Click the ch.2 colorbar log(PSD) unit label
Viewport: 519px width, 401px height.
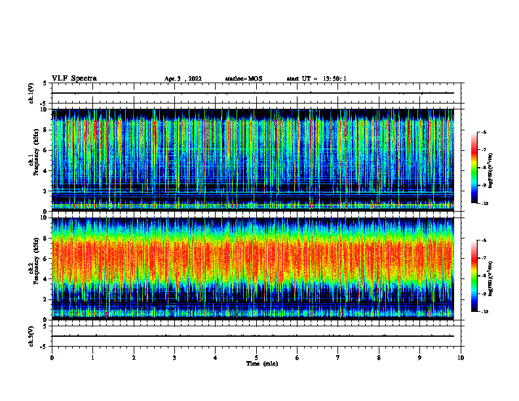491,278
